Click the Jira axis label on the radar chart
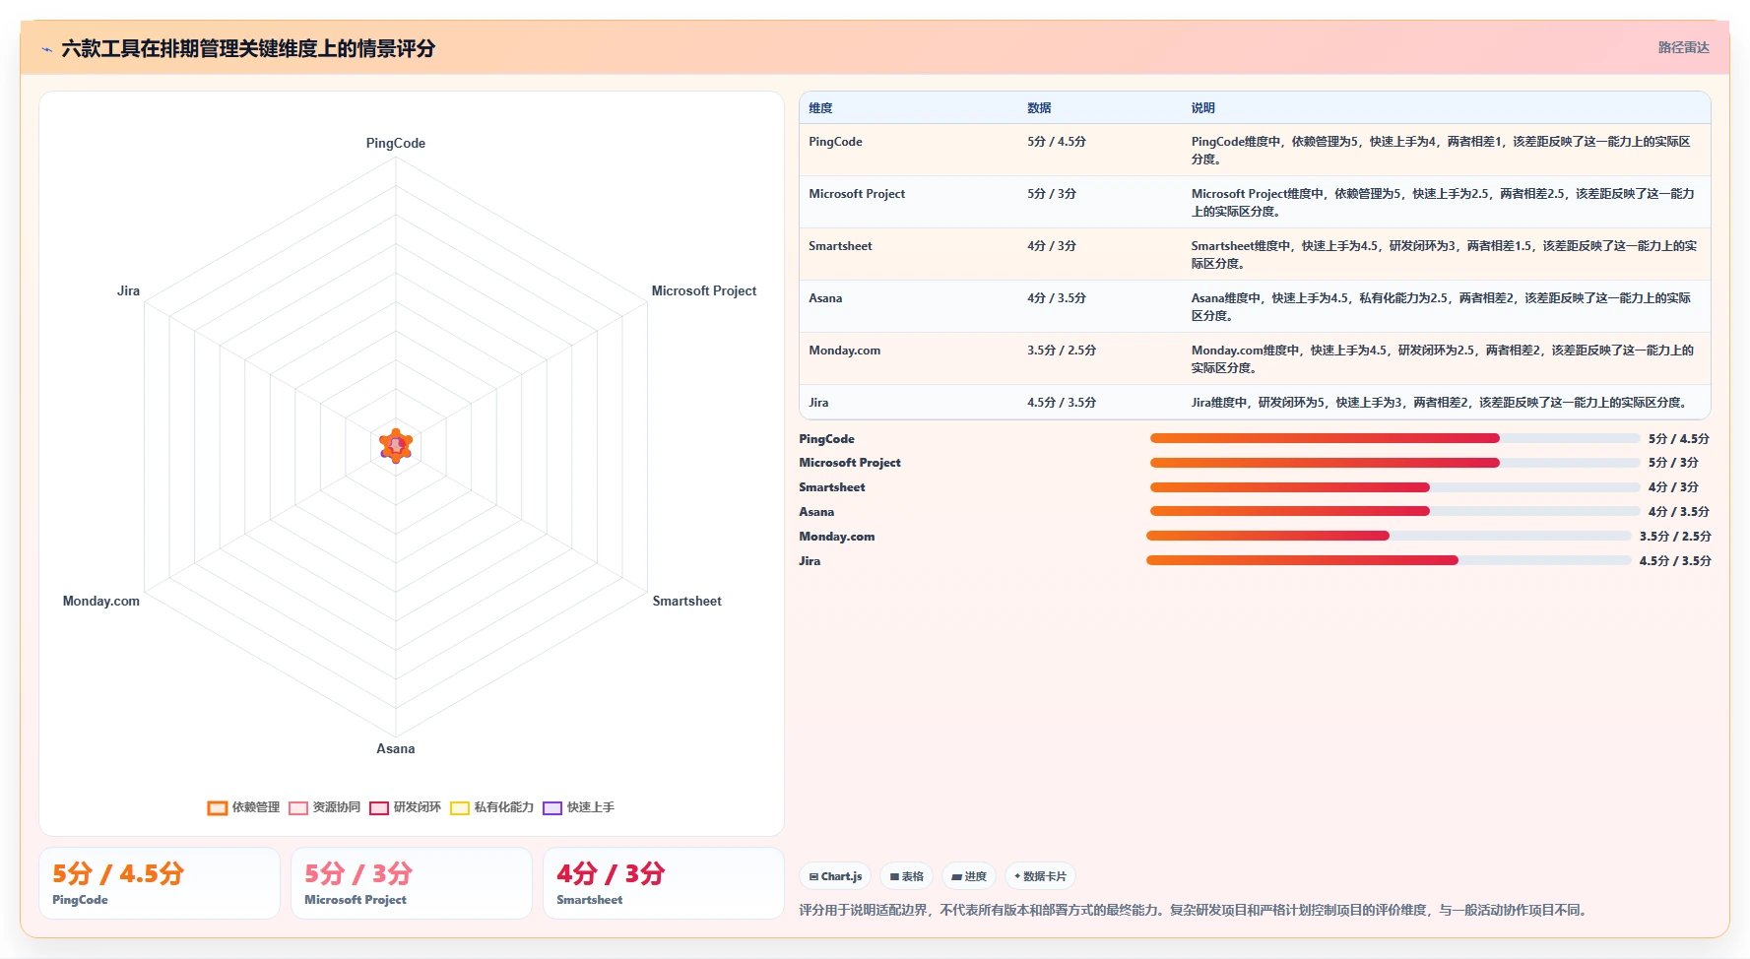 (128, 290)
